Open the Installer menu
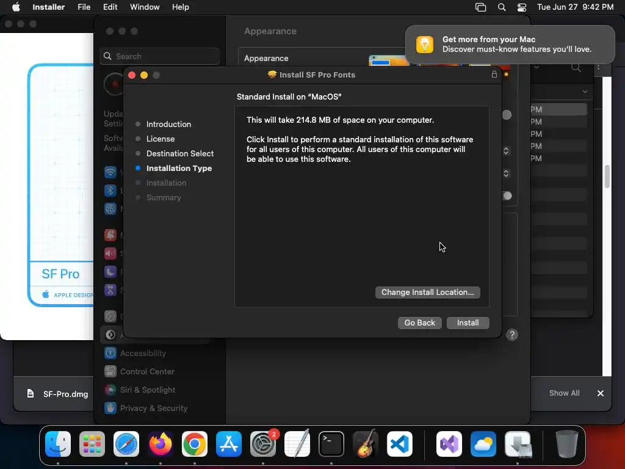This screenshot has width=625, height=469. (49, 7)
